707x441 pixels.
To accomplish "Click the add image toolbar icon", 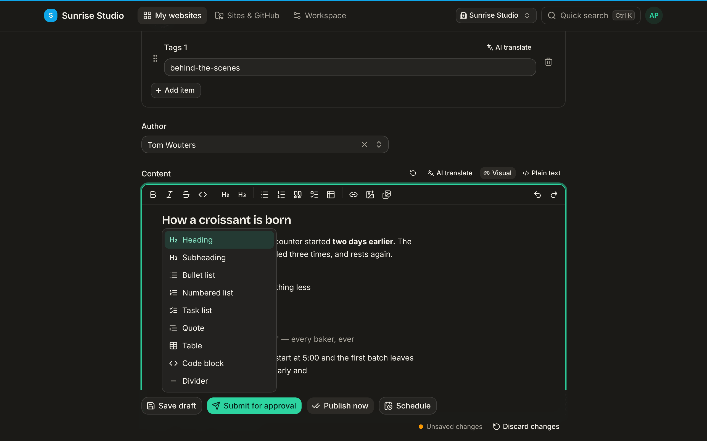I will tap(370, 195).
